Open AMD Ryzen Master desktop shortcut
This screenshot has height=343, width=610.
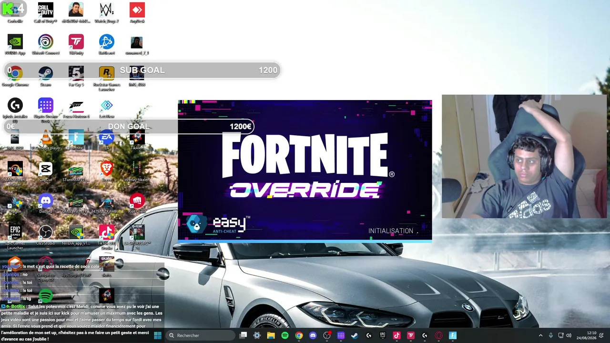click(x=15, y=174)
